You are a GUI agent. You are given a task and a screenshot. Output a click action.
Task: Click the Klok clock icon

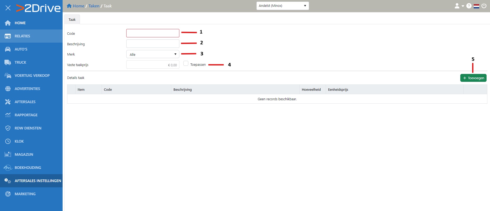(x=8, y=141)
